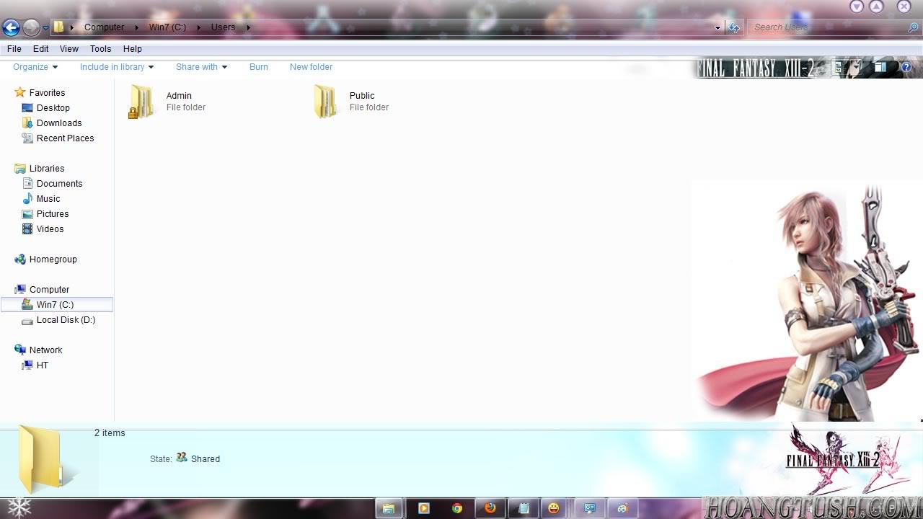This screenshot has height=519, width=923.
Task: Switch to Paint on the taskbar
Action: pos(622,508)
